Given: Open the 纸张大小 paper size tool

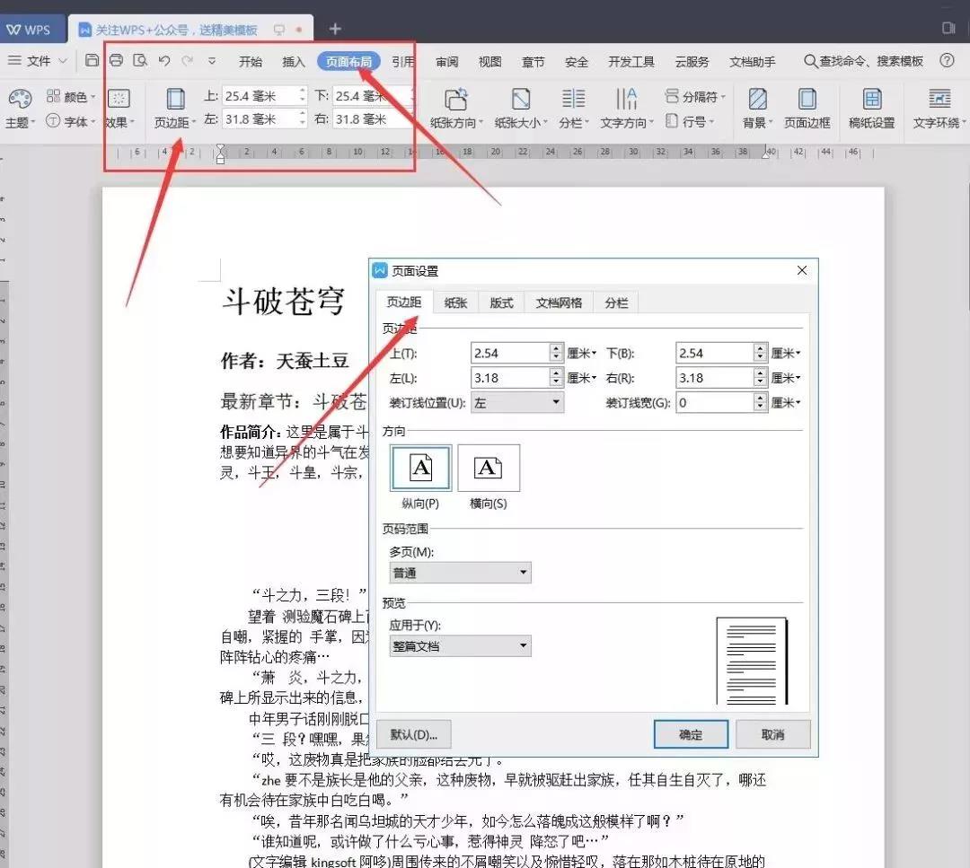Looking at the screenshot, I should pos(522,99).
